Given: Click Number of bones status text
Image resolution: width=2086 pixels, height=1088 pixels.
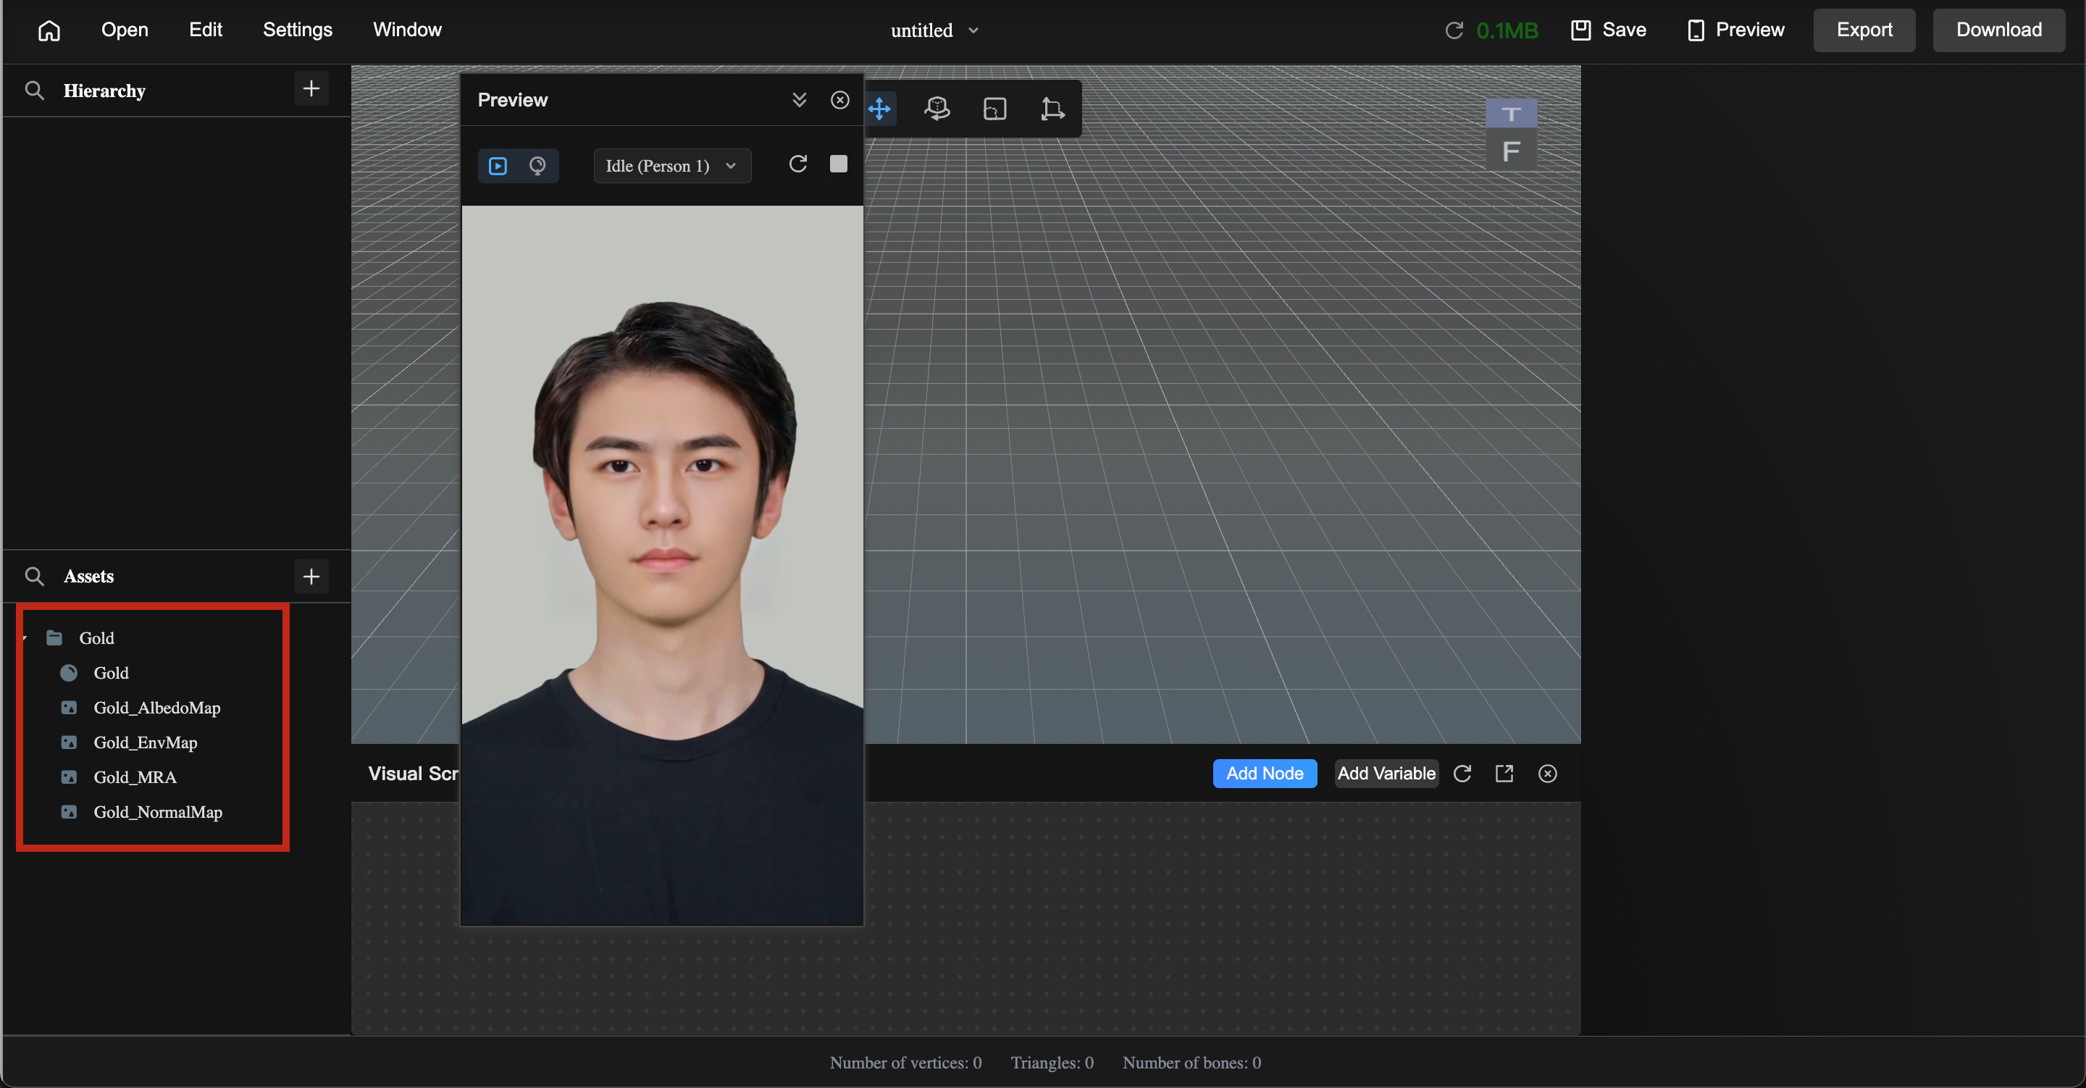Looking at the screenshot, I should pyautogui.click(x=1192, y=1063).
